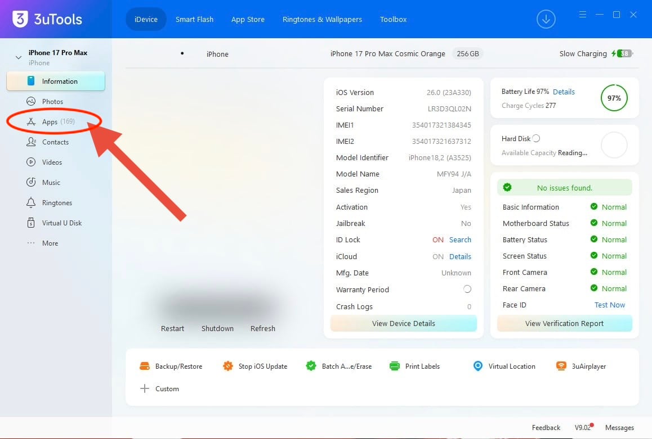Open the Videos sidebar icon
The height and width of the screenshot is (439, 652).
(31, 162)
